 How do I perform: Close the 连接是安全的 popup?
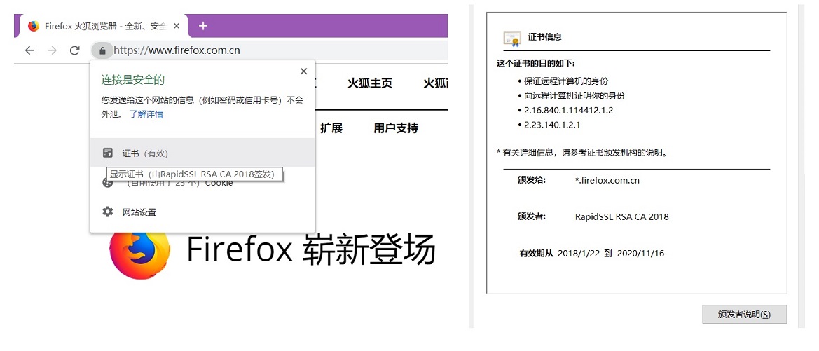point(303,71)
